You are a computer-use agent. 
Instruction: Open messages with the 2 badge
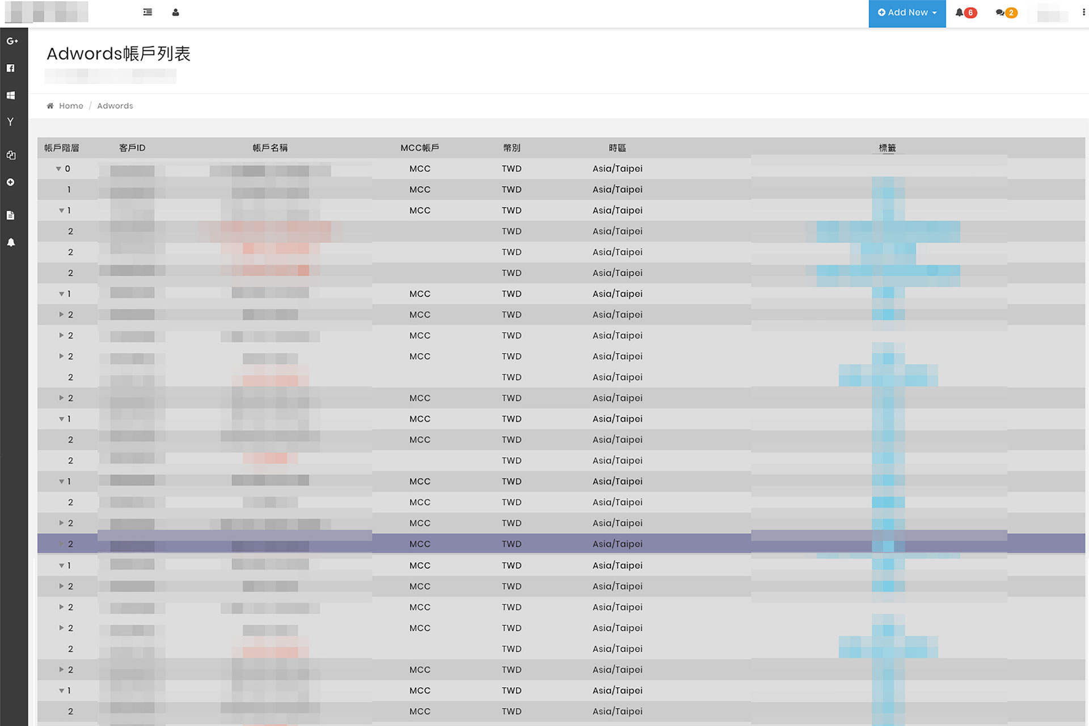(x=1006, y=12)
